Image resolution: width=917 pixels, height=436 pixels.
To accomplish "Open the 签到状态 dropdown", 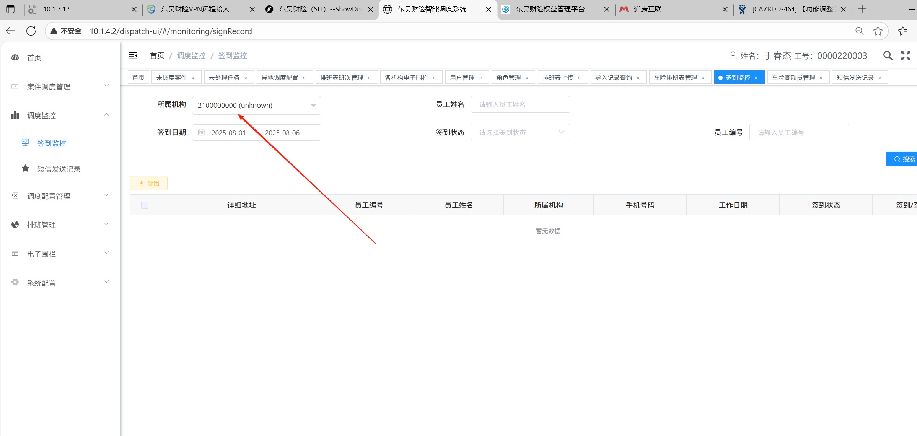I will coord(520,132).
